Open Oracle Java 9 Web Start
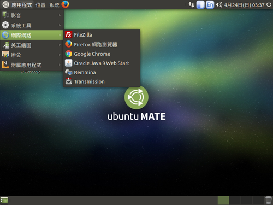This screenshot has height=205, width=273. (102, 63)
